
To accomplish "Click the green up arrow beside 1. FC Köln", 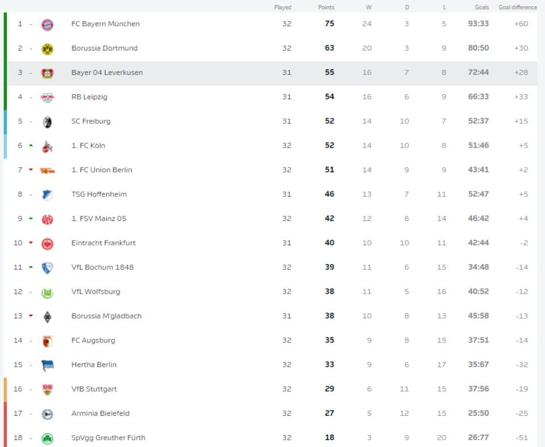I will click(30, 145).
